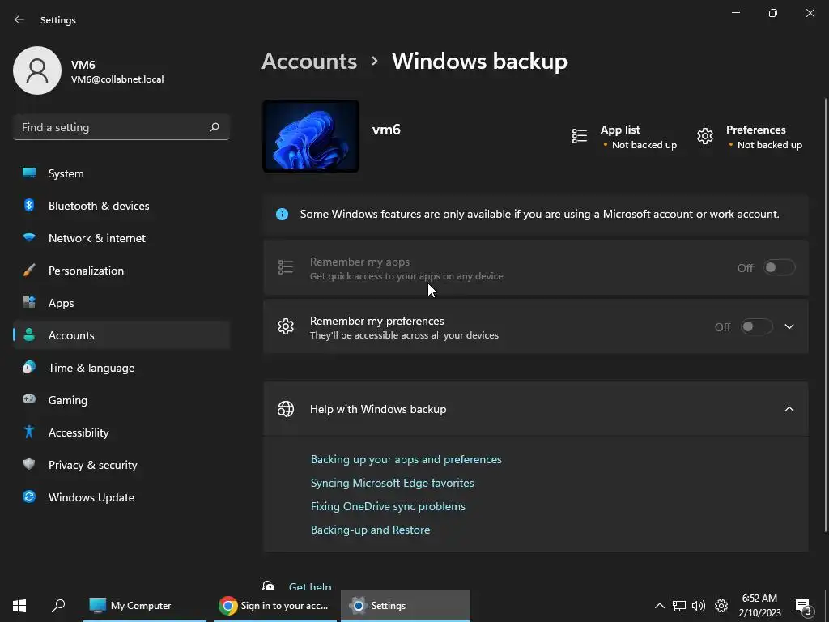Click the info icon in the notice banner
Viewport: 829px width, 622px height.
(x=282, y=214)
